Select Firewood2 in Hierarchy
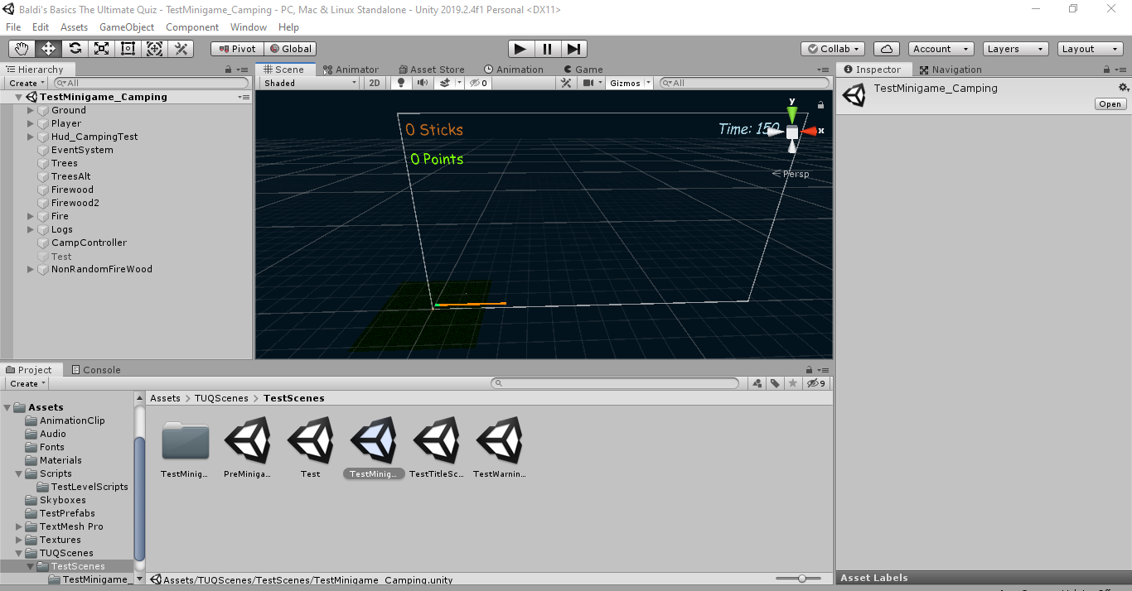 click(x=75, y=203)
